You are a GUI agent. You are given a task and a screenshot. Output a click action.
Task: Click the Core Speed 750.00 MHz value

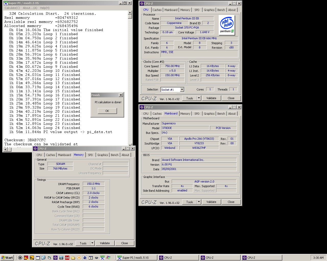172,66
